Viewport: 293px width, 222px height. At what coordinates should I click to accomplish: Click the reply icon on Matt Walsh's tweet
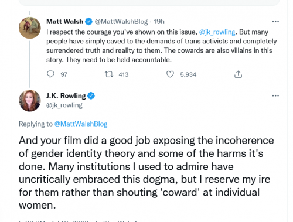(50, 74)
